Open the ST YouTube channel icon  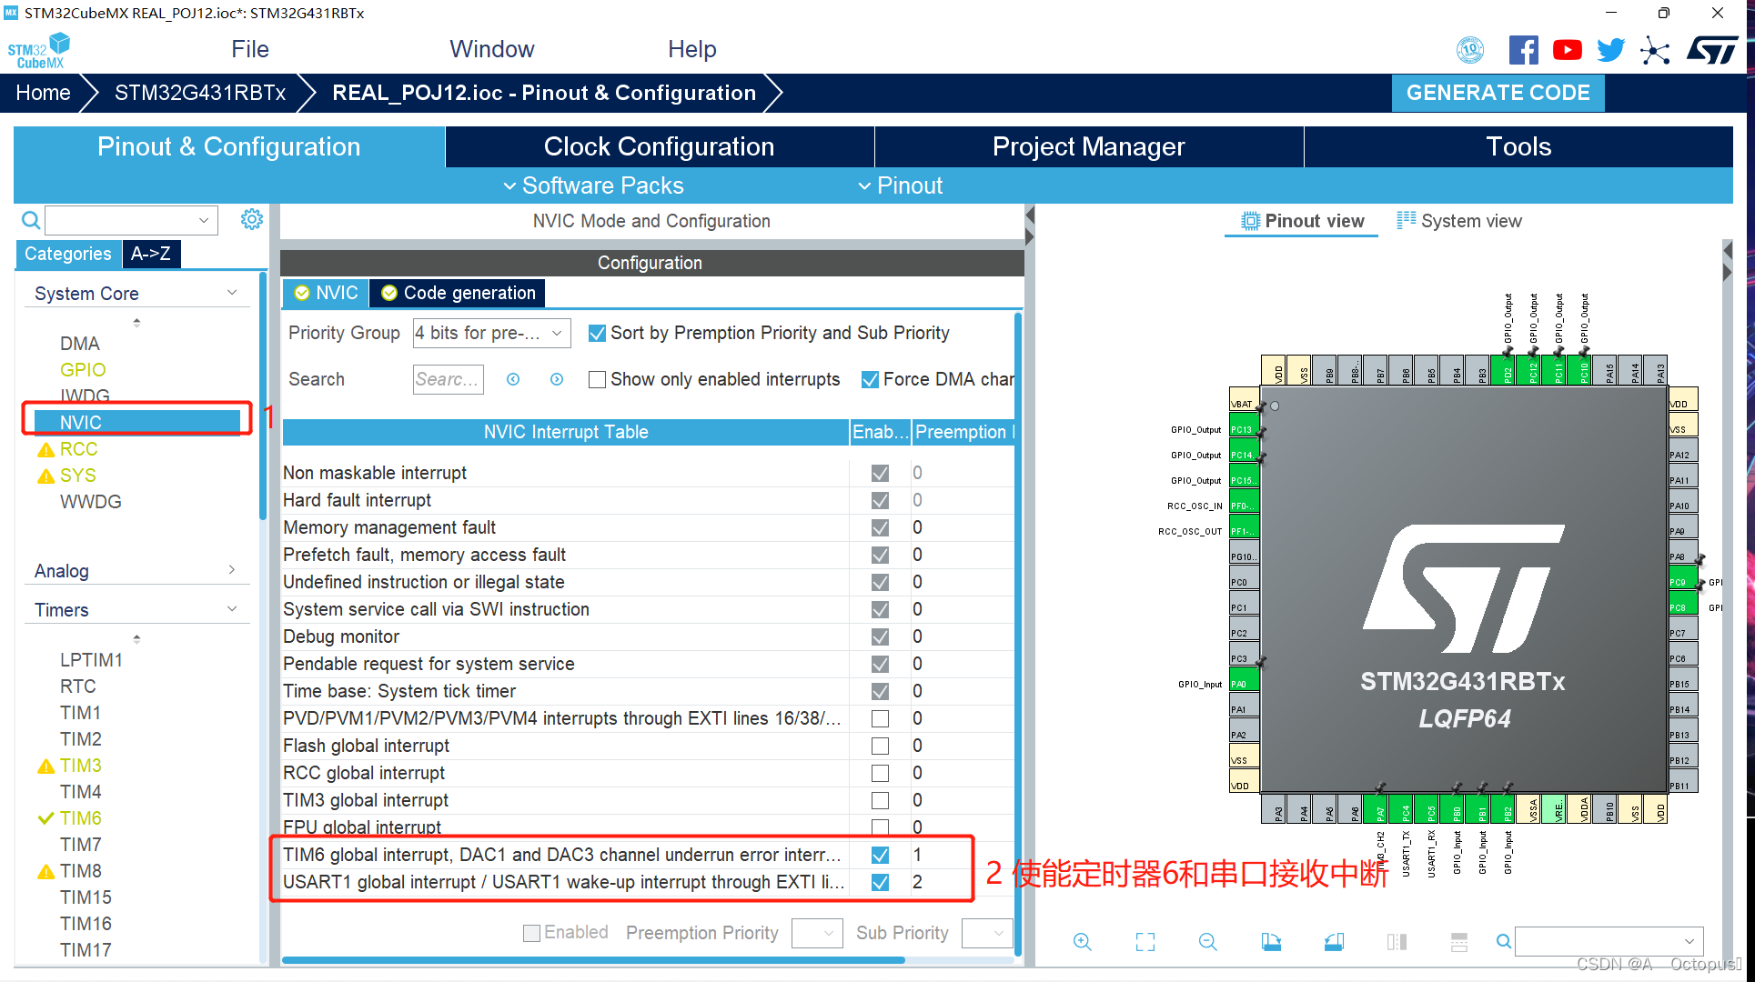point(1567,50)
